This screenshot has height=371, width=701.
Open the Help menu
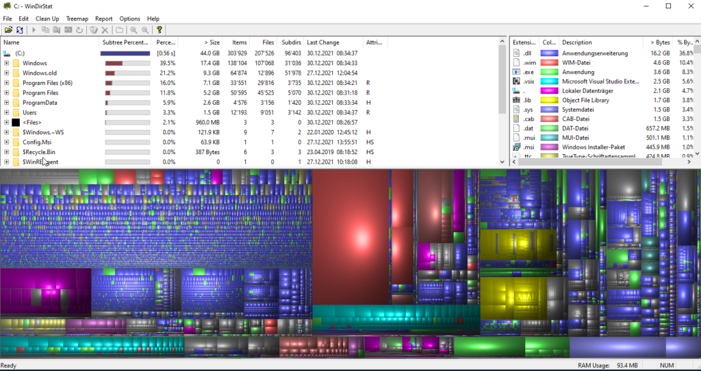pyautogui.click(x=153, y=18)
